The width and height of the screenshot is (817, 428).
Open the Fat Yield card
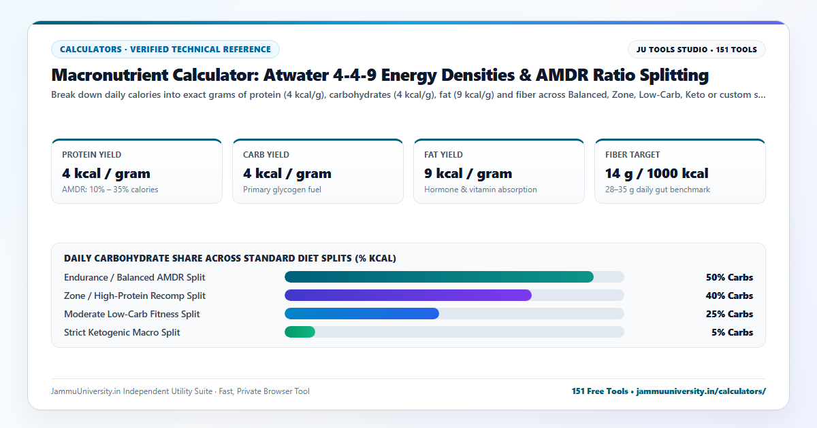(499, 171)
